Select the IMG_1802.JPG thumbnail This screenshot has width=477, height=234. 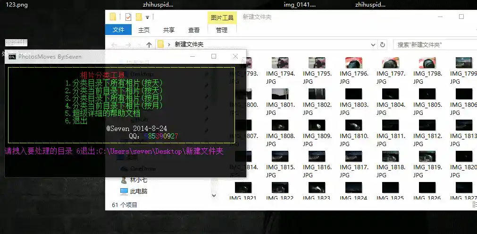pyautogui.click(x=317, y=94)
